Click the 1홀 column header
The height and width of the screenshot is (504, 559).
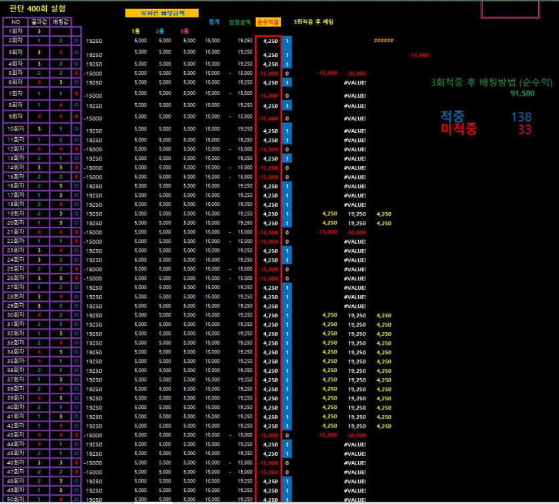point(135,31)
